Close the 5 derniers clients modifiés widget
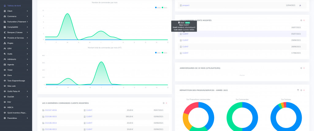The image size is (314, 131). pos(304,20)
